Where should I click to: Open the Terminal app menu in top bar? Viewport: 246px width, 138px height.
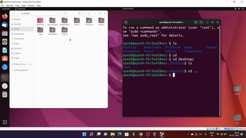(20, 9)
